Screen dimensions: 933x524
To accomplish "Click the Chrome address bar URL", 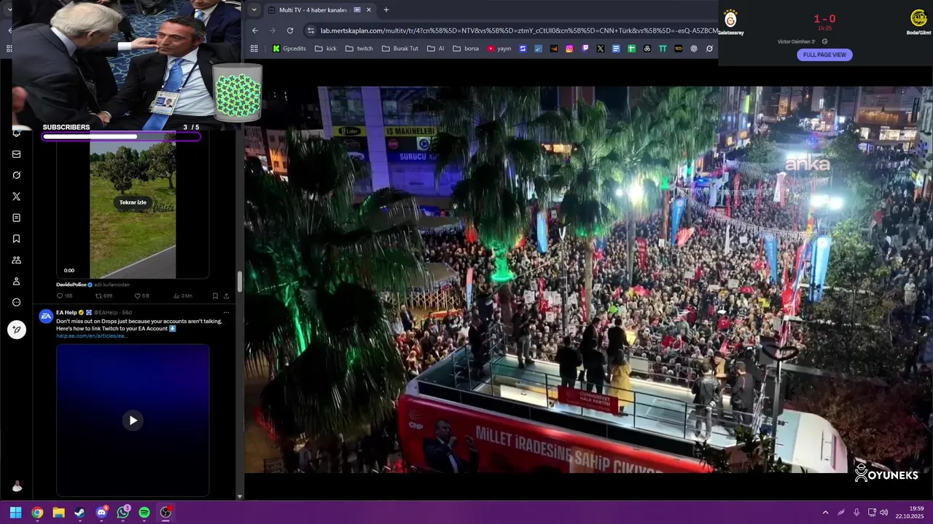I will [x=519, y=31].
